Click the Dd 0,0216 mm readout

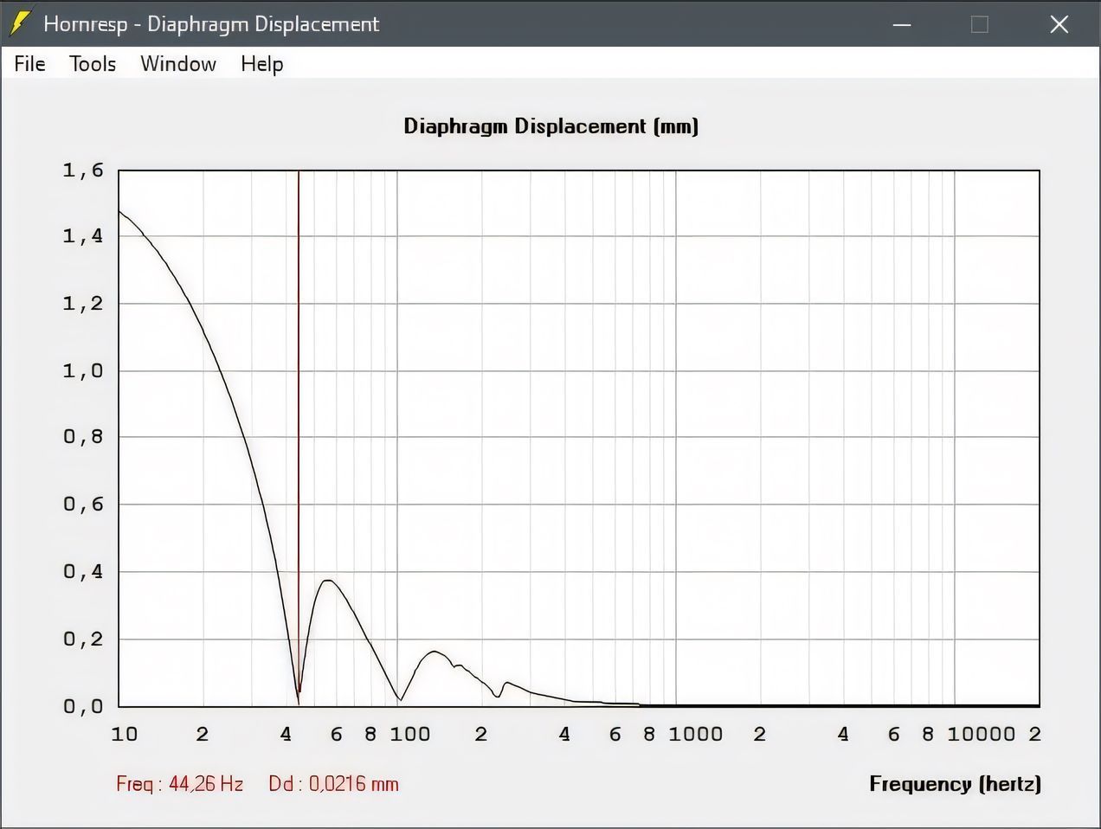coord(333,784)
